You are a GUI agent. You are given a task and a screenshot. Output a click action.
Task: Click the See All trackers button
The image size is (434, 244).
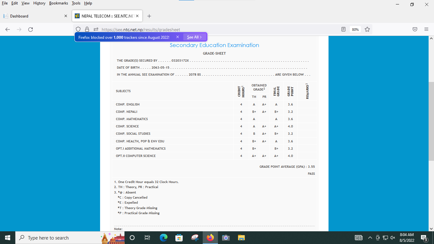[194, 37]
